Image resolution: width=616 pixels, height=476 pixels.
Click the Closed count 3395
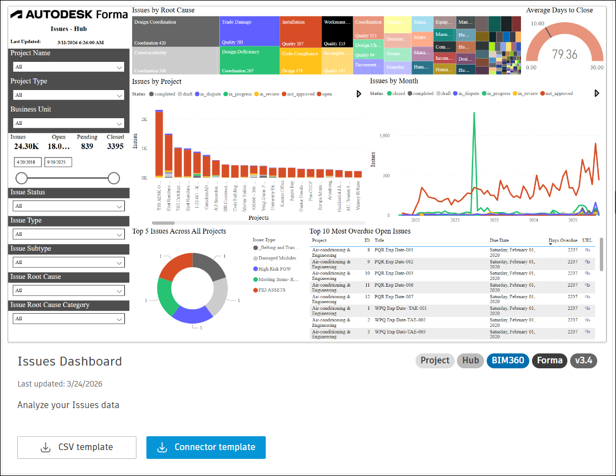115,146
